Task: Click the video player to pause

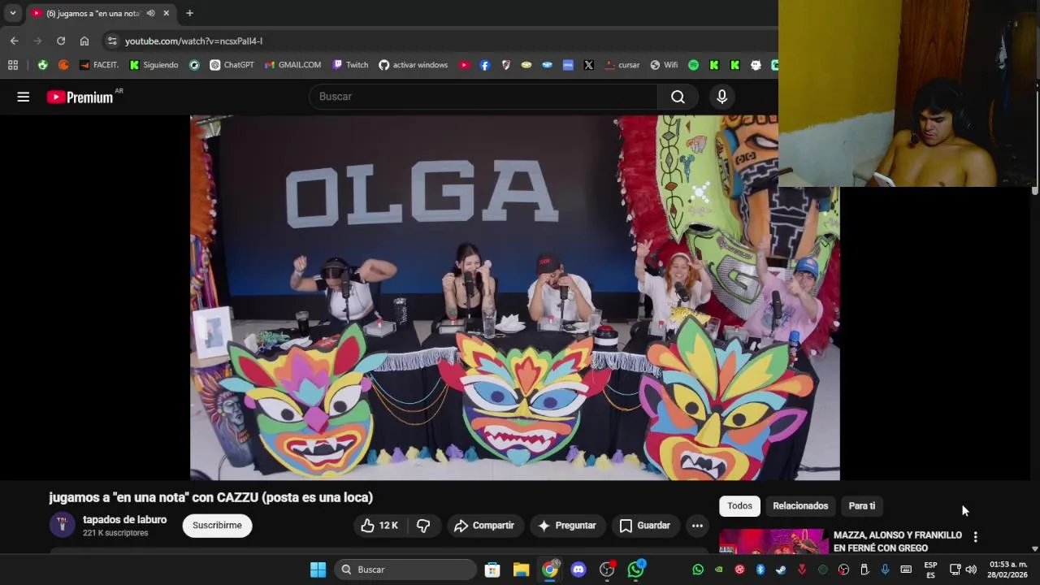Action: pyautogui.click(x=514, y=297)
